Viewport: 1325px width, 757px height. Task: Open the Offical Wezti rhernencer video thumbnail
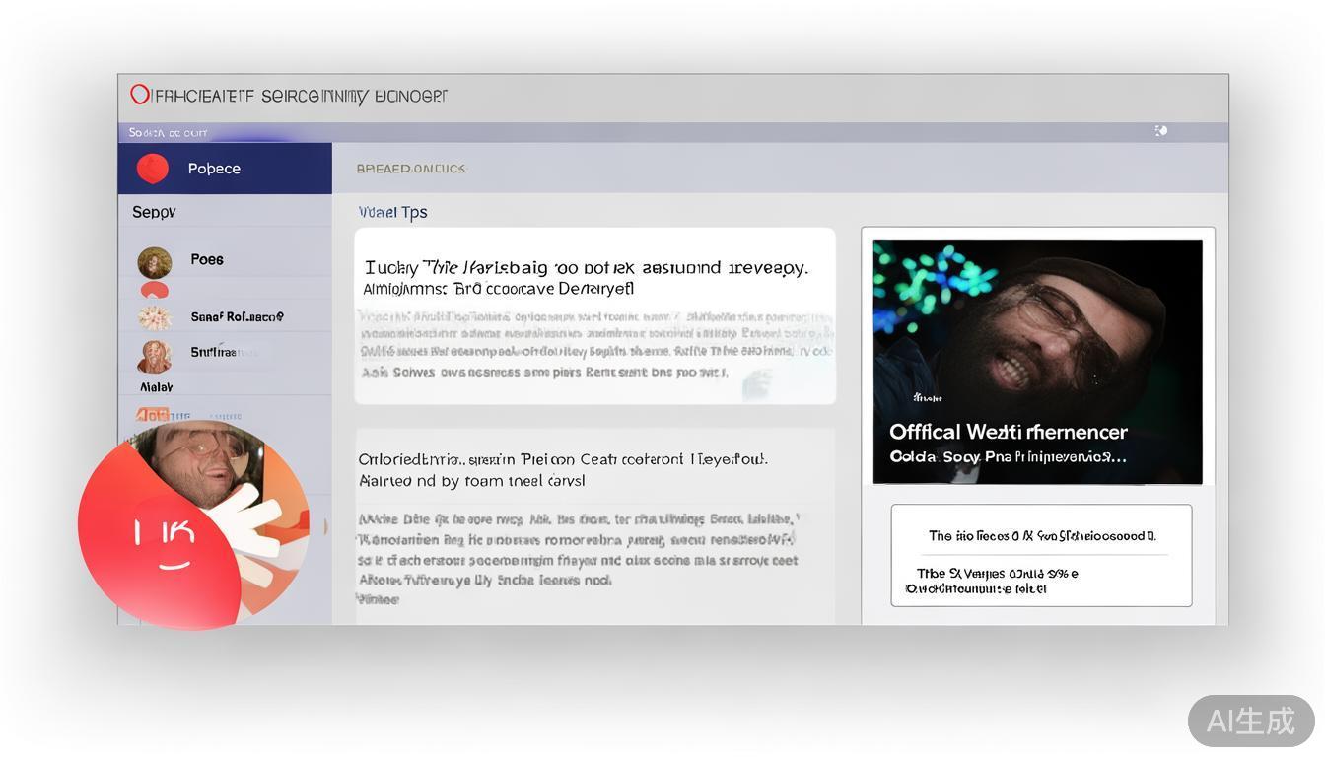(x=1037, y=361)
